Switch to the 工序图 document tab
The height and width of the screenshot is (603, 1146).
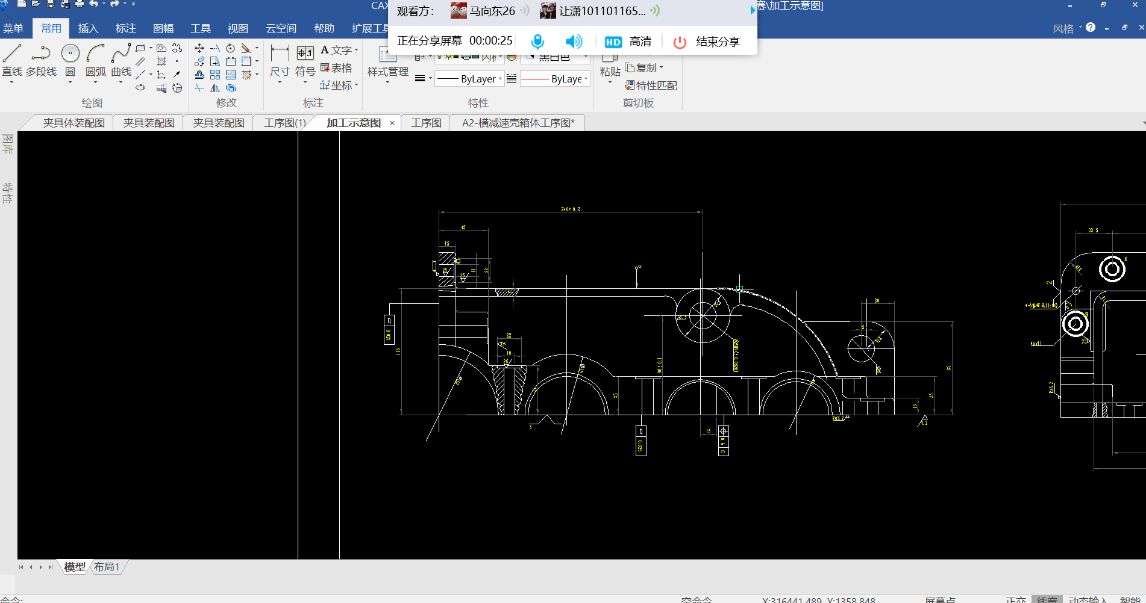pos(426,123)
